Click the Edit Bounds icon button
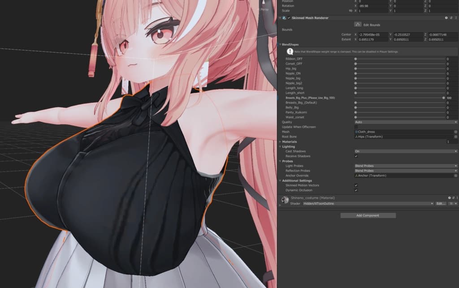The image size is (459, 288). (x=358, y=25)
